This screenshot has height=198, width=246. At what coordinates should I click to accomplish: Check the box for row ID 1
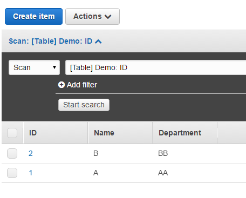point(12,173)
